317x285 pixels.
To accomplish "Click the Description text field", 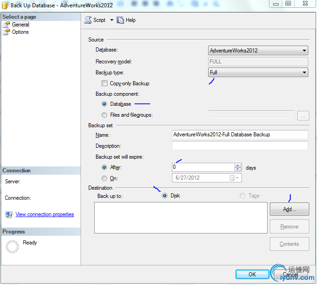I will pos(240,145).
